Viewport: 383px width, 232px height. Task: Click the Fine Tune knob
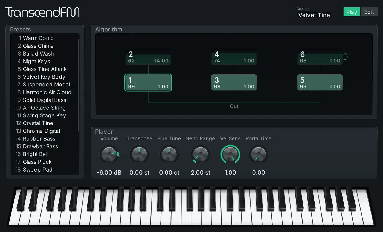[x=169, y=155]
